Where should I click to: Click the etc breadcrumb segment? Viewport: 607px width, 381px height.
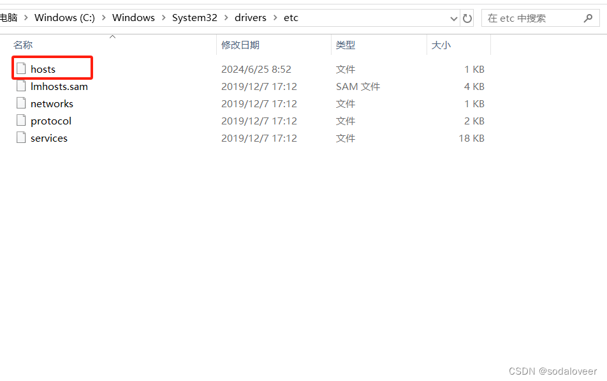click(x=291, y=18)
